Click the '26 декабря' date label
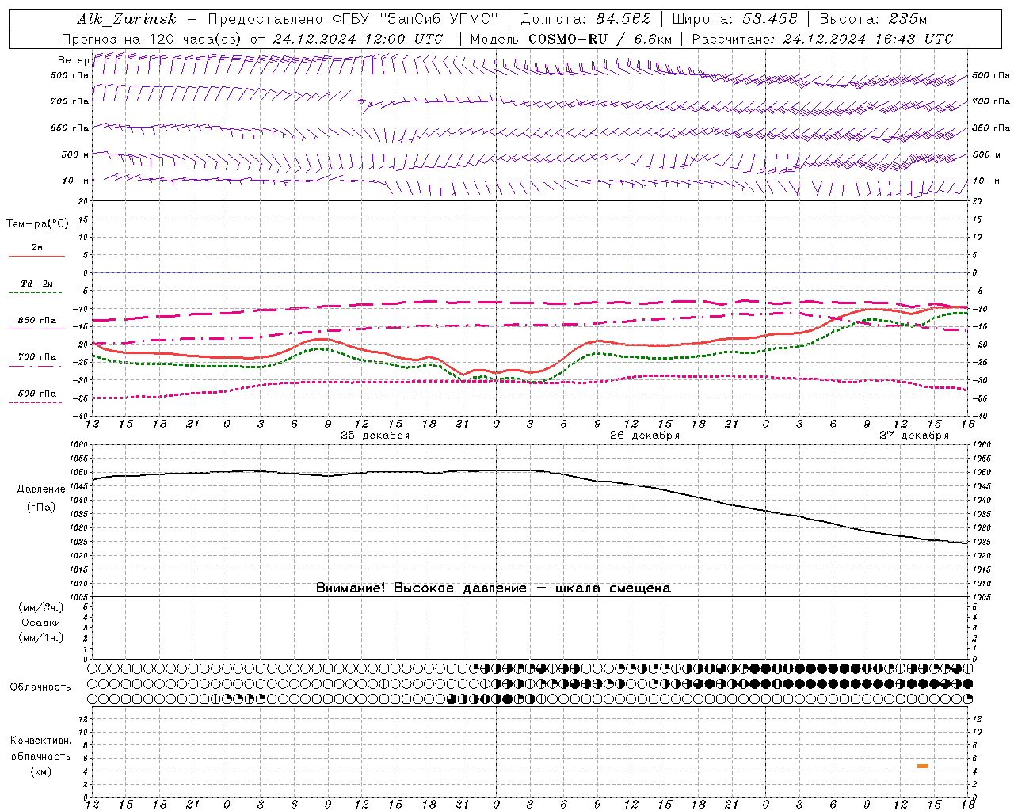 click(645, 436)
